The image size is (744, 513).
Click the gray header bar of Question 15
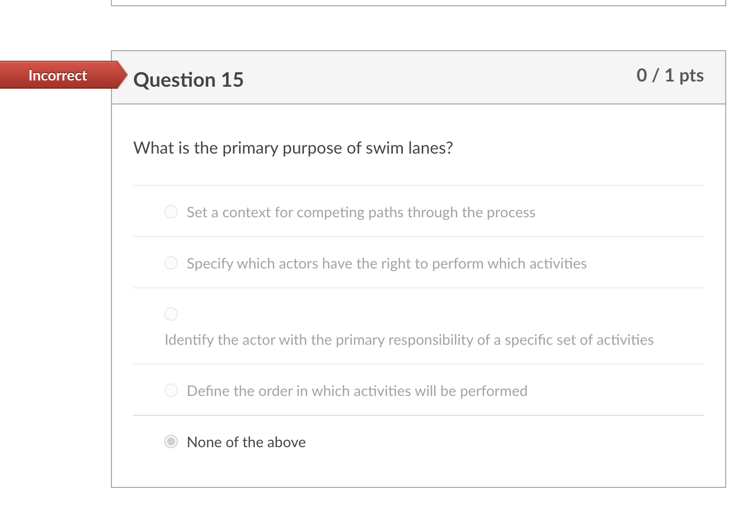coord(419,77)
